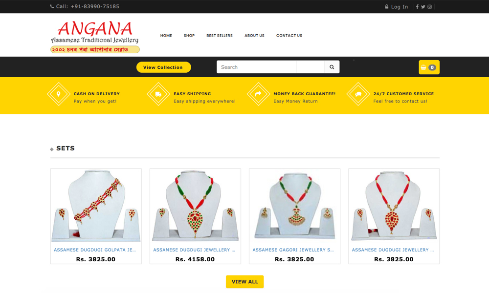Click the Log In link
This screenshot has height=293, width=489.
397,7
